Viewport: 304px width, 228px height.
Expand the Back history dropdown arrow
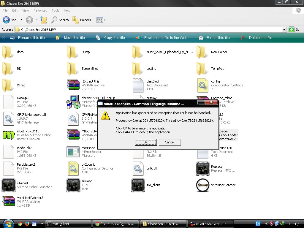(21, 20)
